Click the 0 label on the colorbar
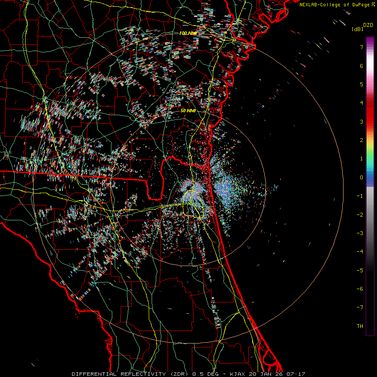Screen dimensions: 377x377 (362, 178)
